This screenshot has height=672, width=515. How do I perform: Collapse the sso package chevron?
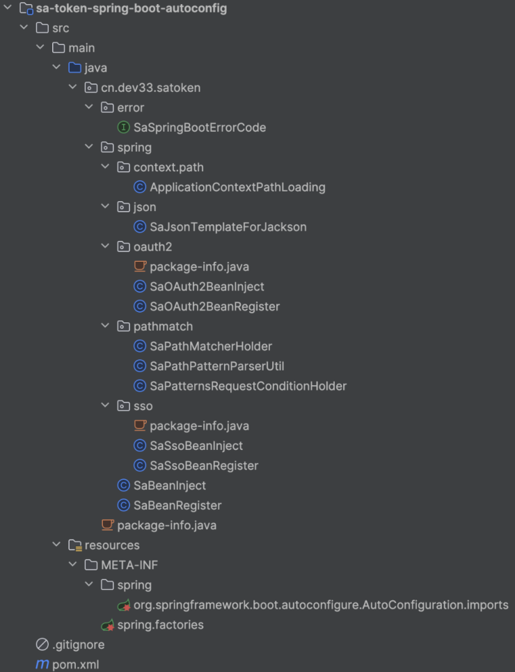click(x=105, y=405)
